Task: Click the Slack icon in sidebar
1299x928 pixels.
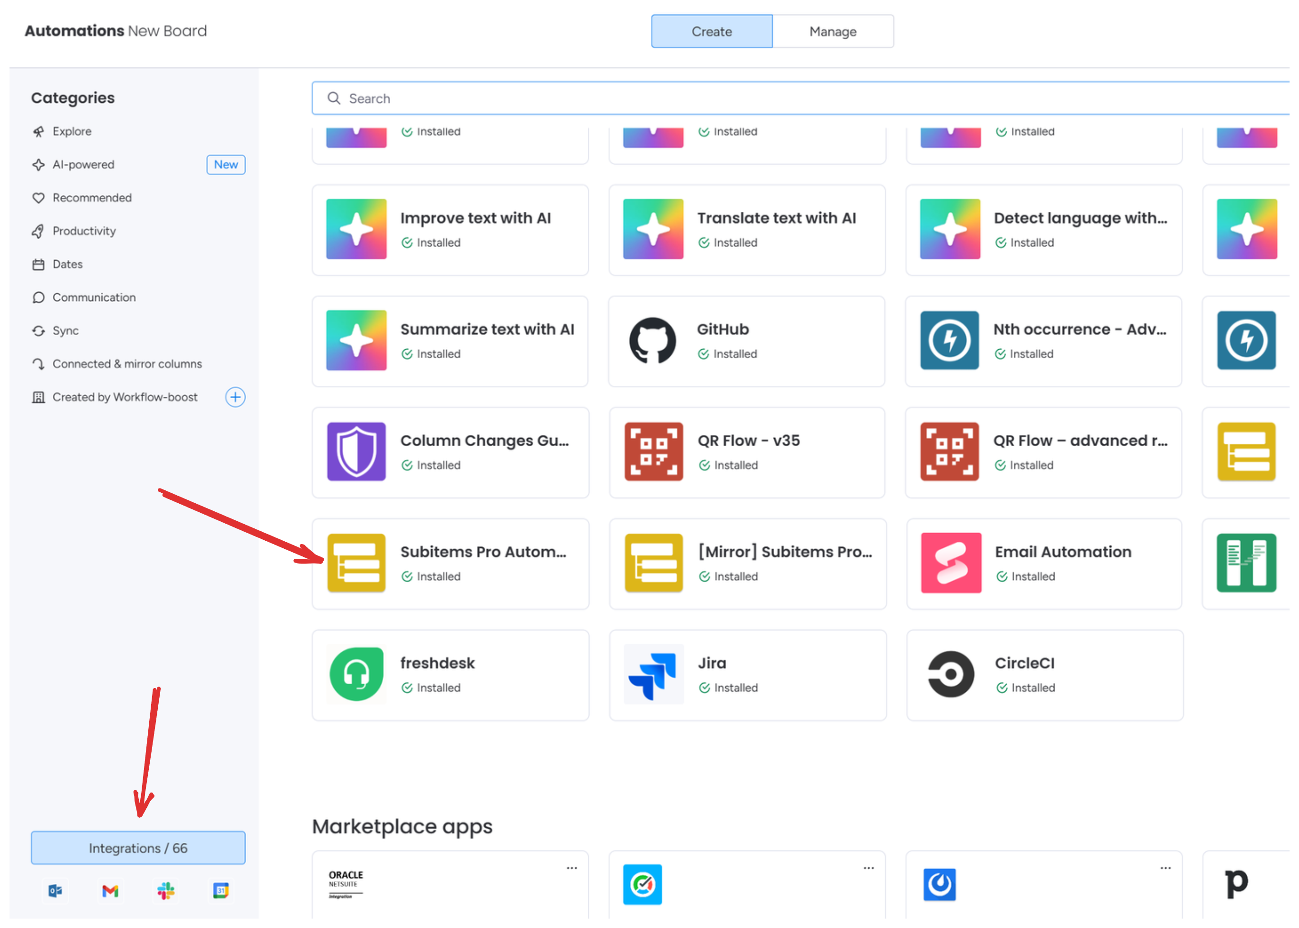Action: [x=166, y=890]
